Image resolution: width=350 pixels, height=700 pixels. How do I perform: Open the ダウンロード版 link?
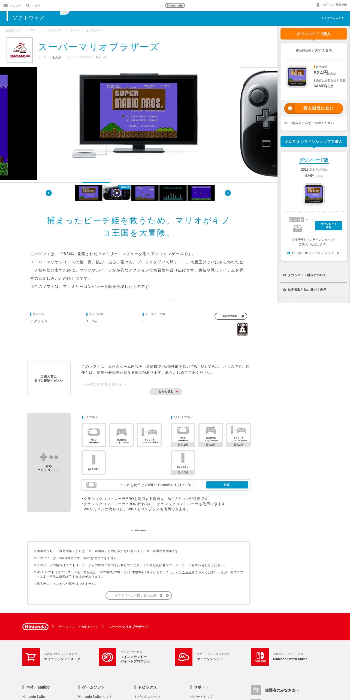(x=314, y=160)
